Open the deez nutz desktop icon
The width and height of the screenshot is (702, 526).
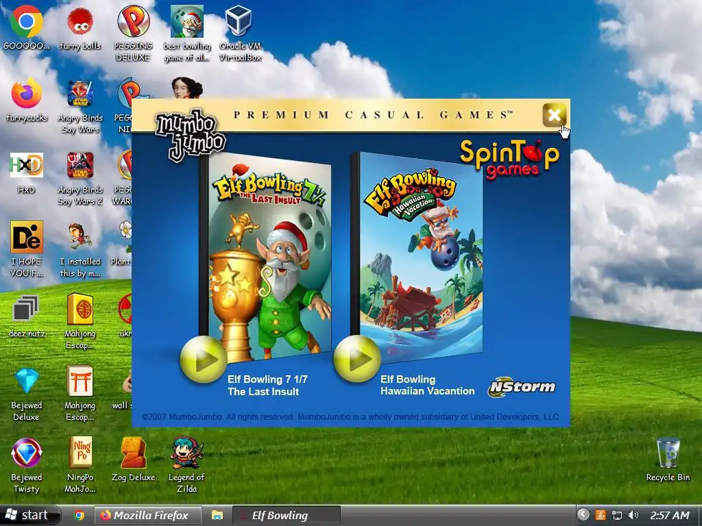click(27, 309)
